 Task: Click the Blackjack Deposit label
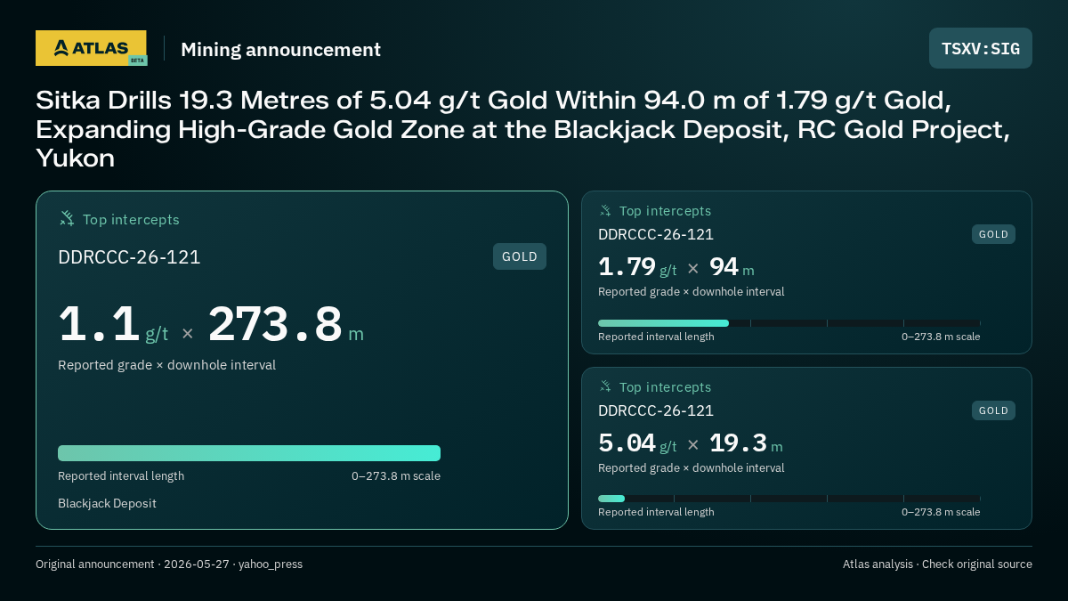point(107,503)
